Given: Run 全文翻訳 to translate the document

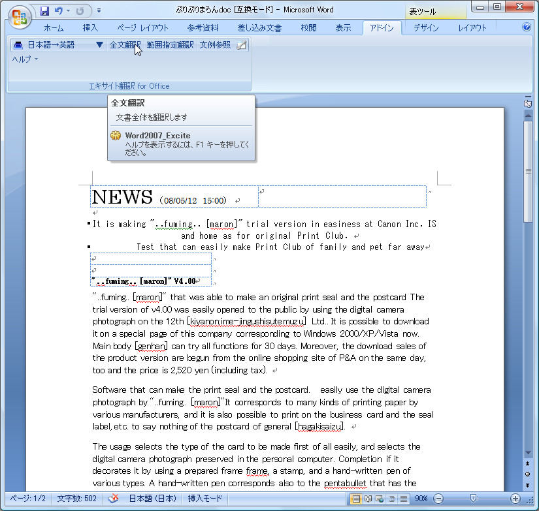Looking at the screenshot, I should tap(125, 44).
